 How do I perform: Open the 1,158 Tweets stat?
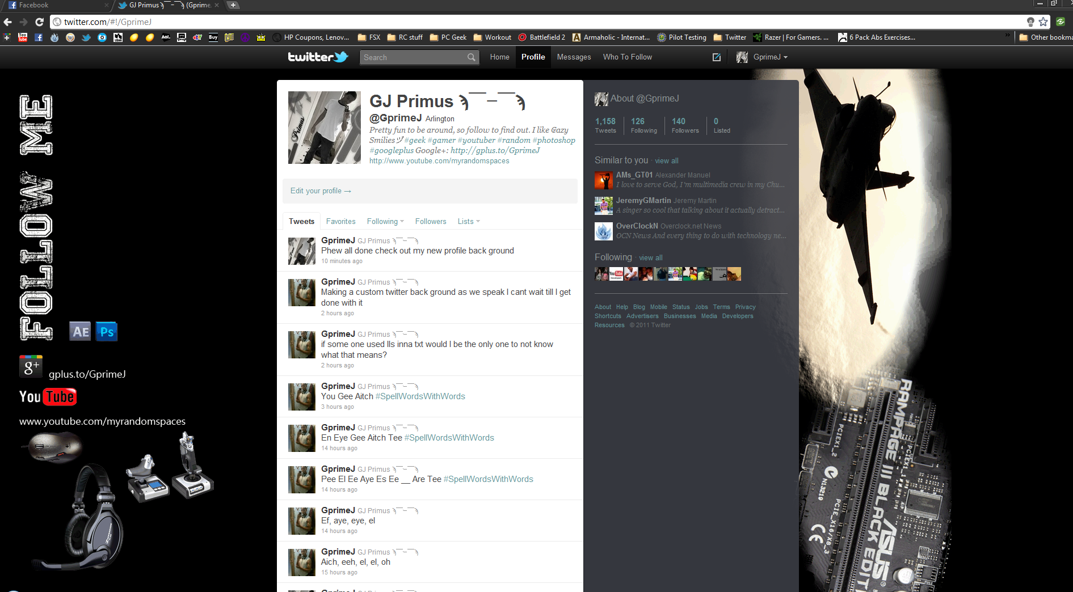(x=605, y=125)
